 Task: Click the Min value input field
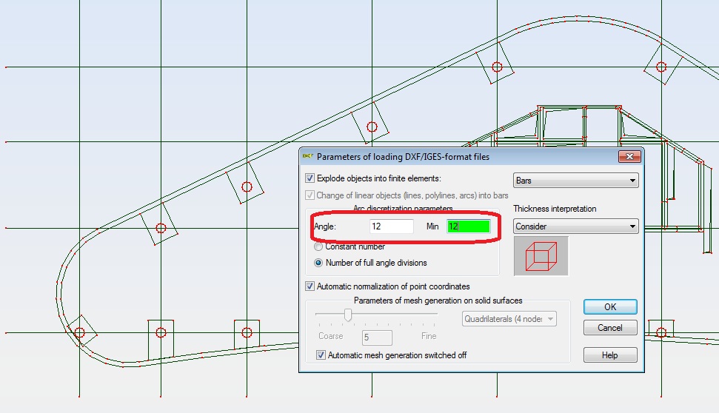click(x=468, y=226)
